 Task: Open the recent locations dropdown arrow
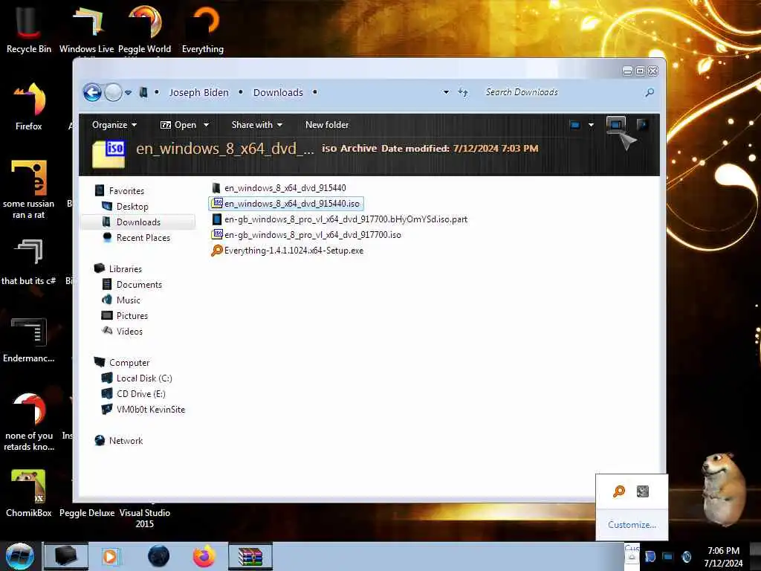pyautogui.click(x=128, y=92)
